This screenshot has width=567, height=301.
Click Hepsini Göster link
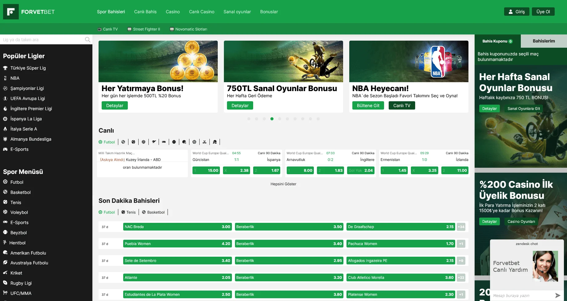click(x=283, y=184)
